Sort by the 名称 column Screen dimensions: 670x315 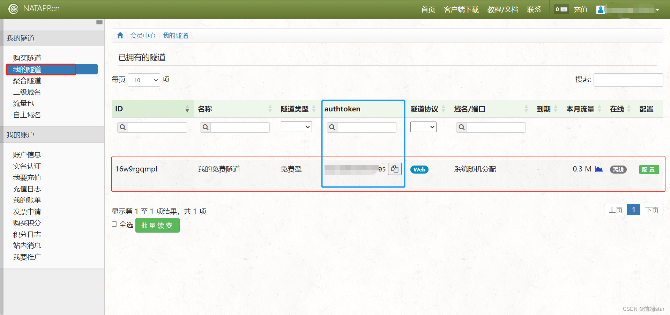pos(270,109)
